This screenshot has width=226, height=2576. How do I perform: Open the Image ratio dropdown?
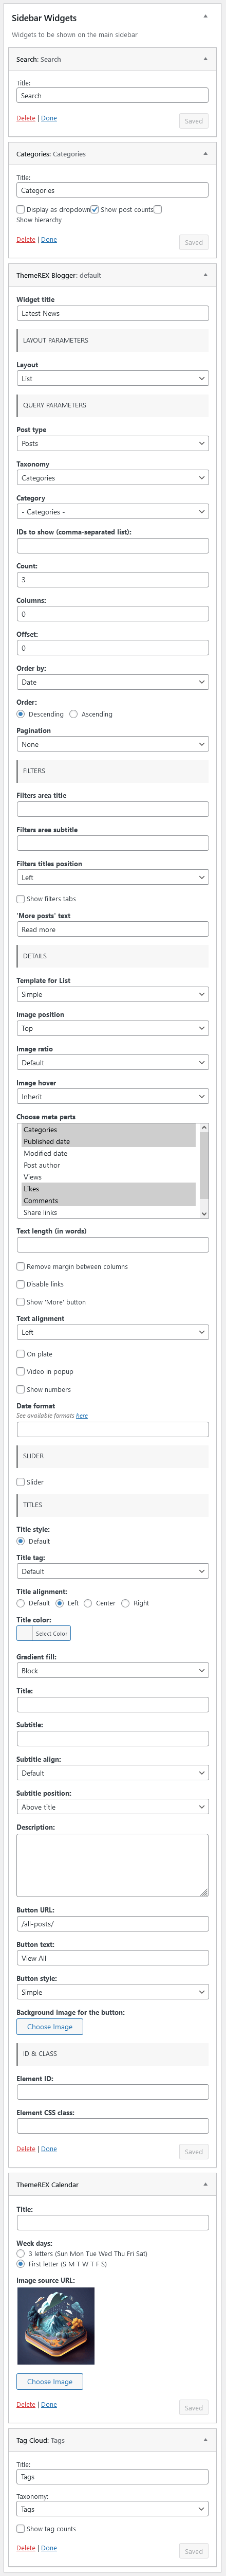[112, 1062]
